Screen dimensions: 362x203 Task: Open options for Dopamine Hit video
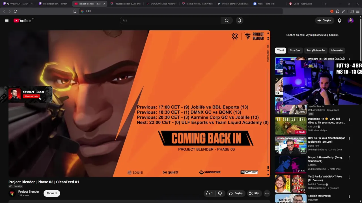[x=349, y=120]
